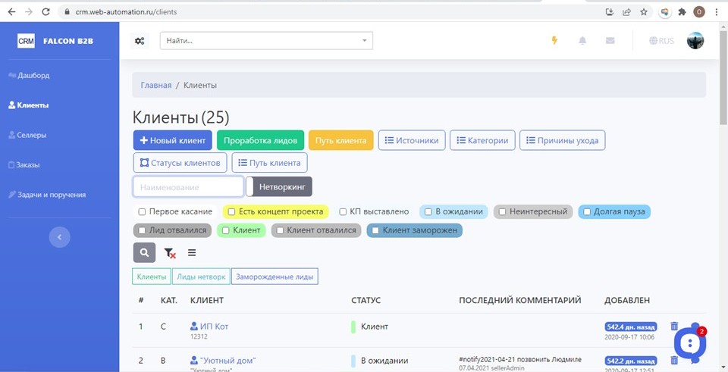Switch to the Лиды нетворк tab
Screen dimensions: 728x372
[x=201, y=277]
